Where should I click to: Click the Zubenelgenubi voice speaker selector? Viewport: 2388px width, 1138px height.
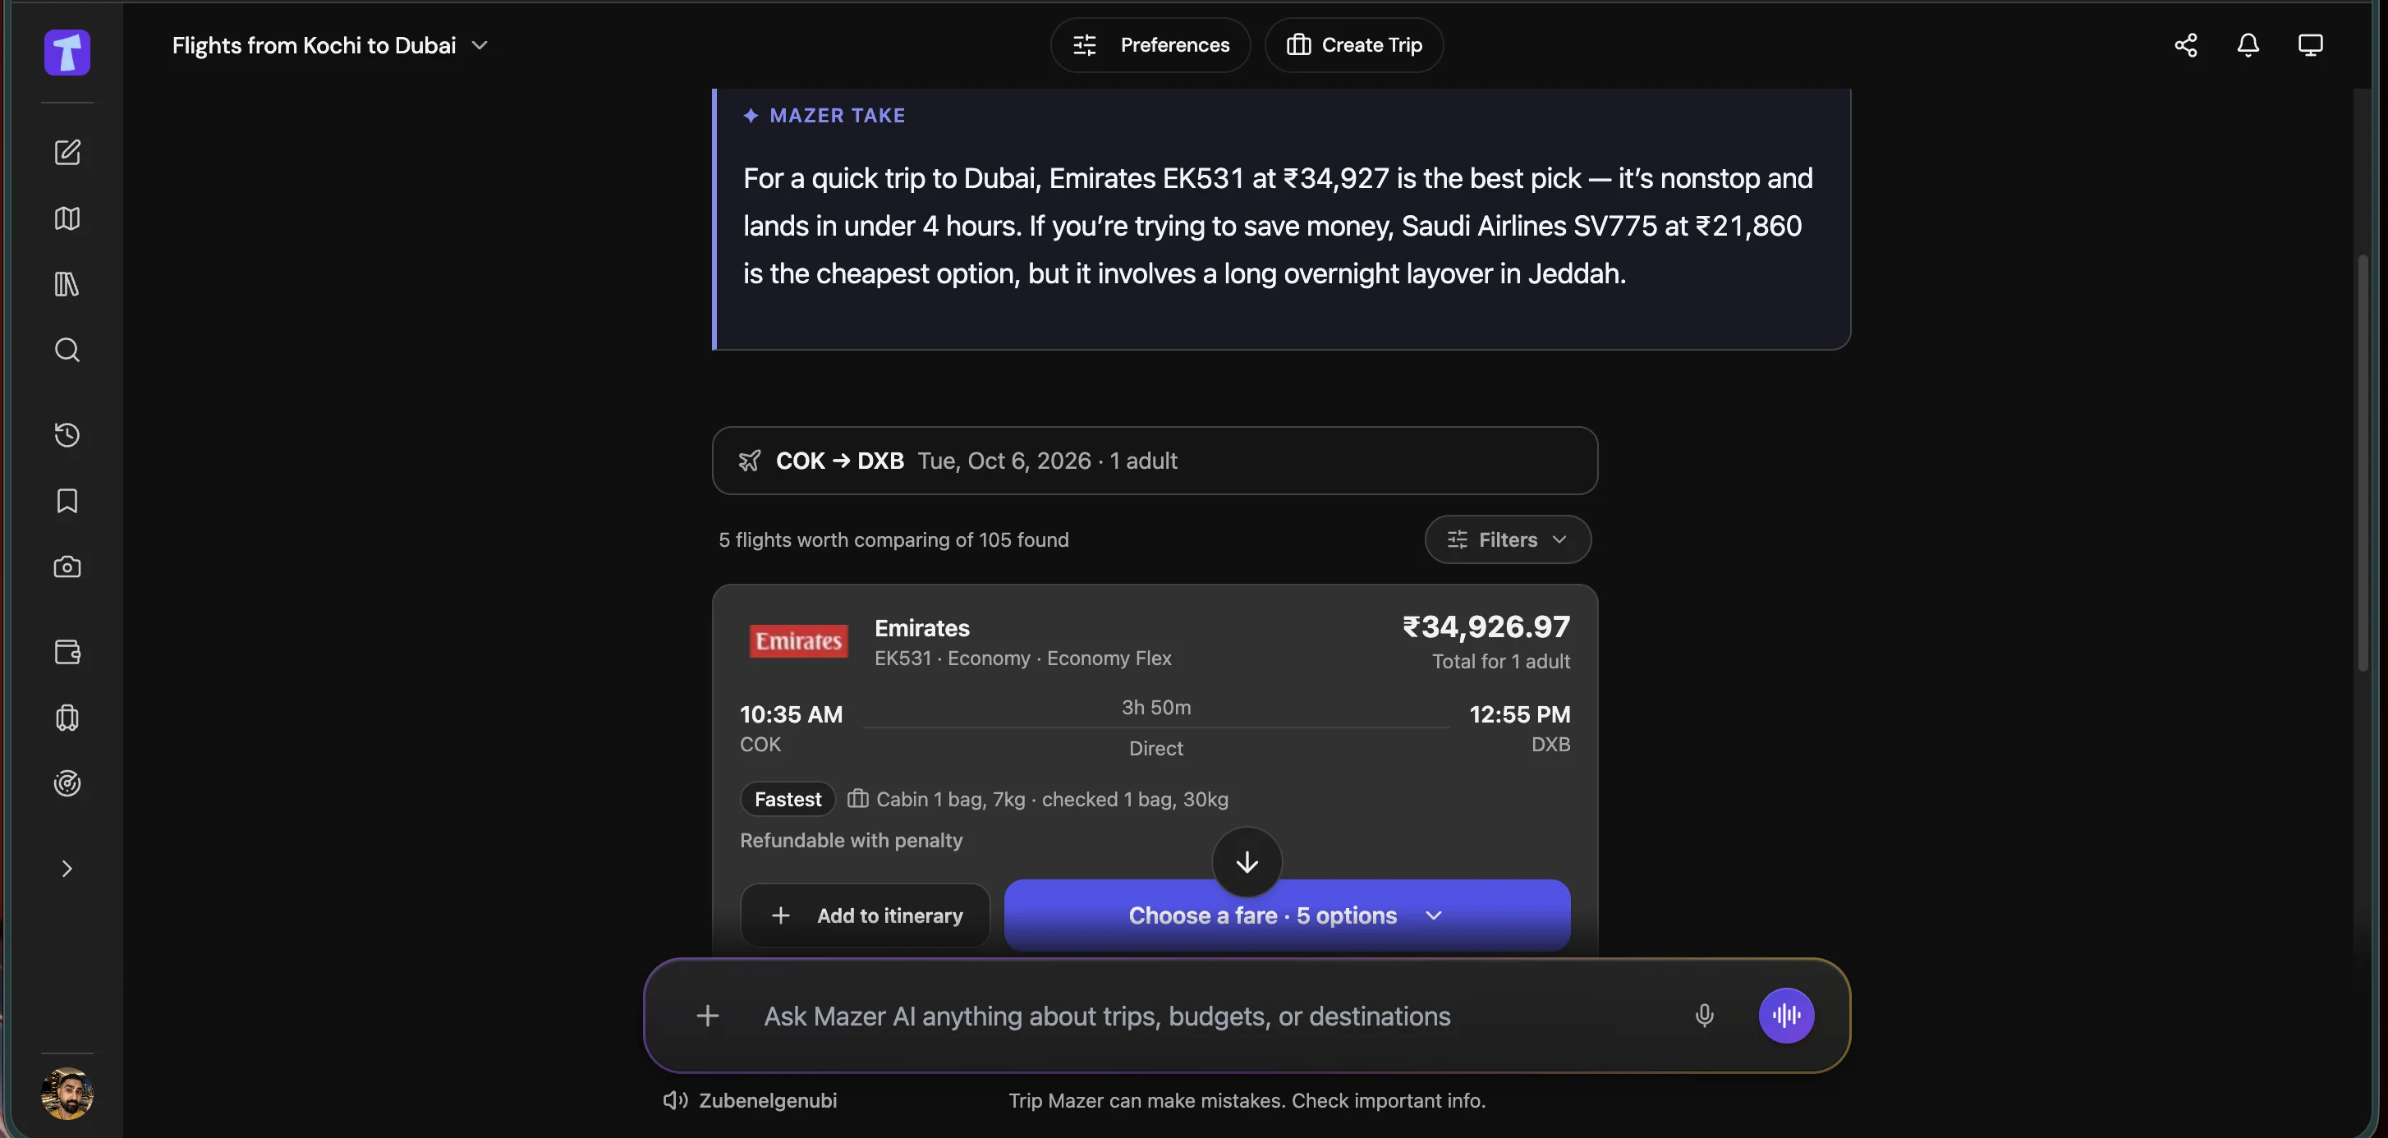(749, 1100)
